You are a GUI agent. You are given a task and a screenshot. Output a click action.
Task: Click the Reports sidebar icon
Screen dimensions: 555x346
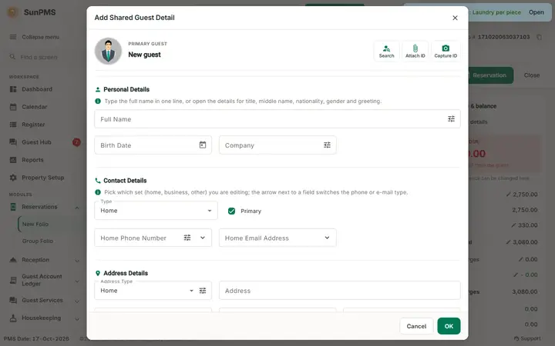[x=13, y=160]
